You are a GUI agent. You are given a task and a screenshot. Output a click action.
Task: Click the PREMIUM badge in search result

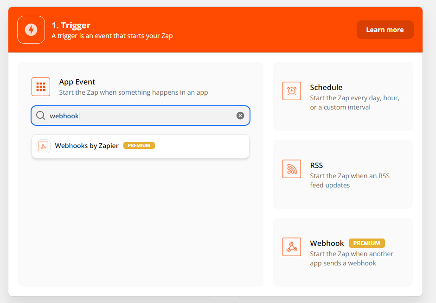[x=139, y=146]
